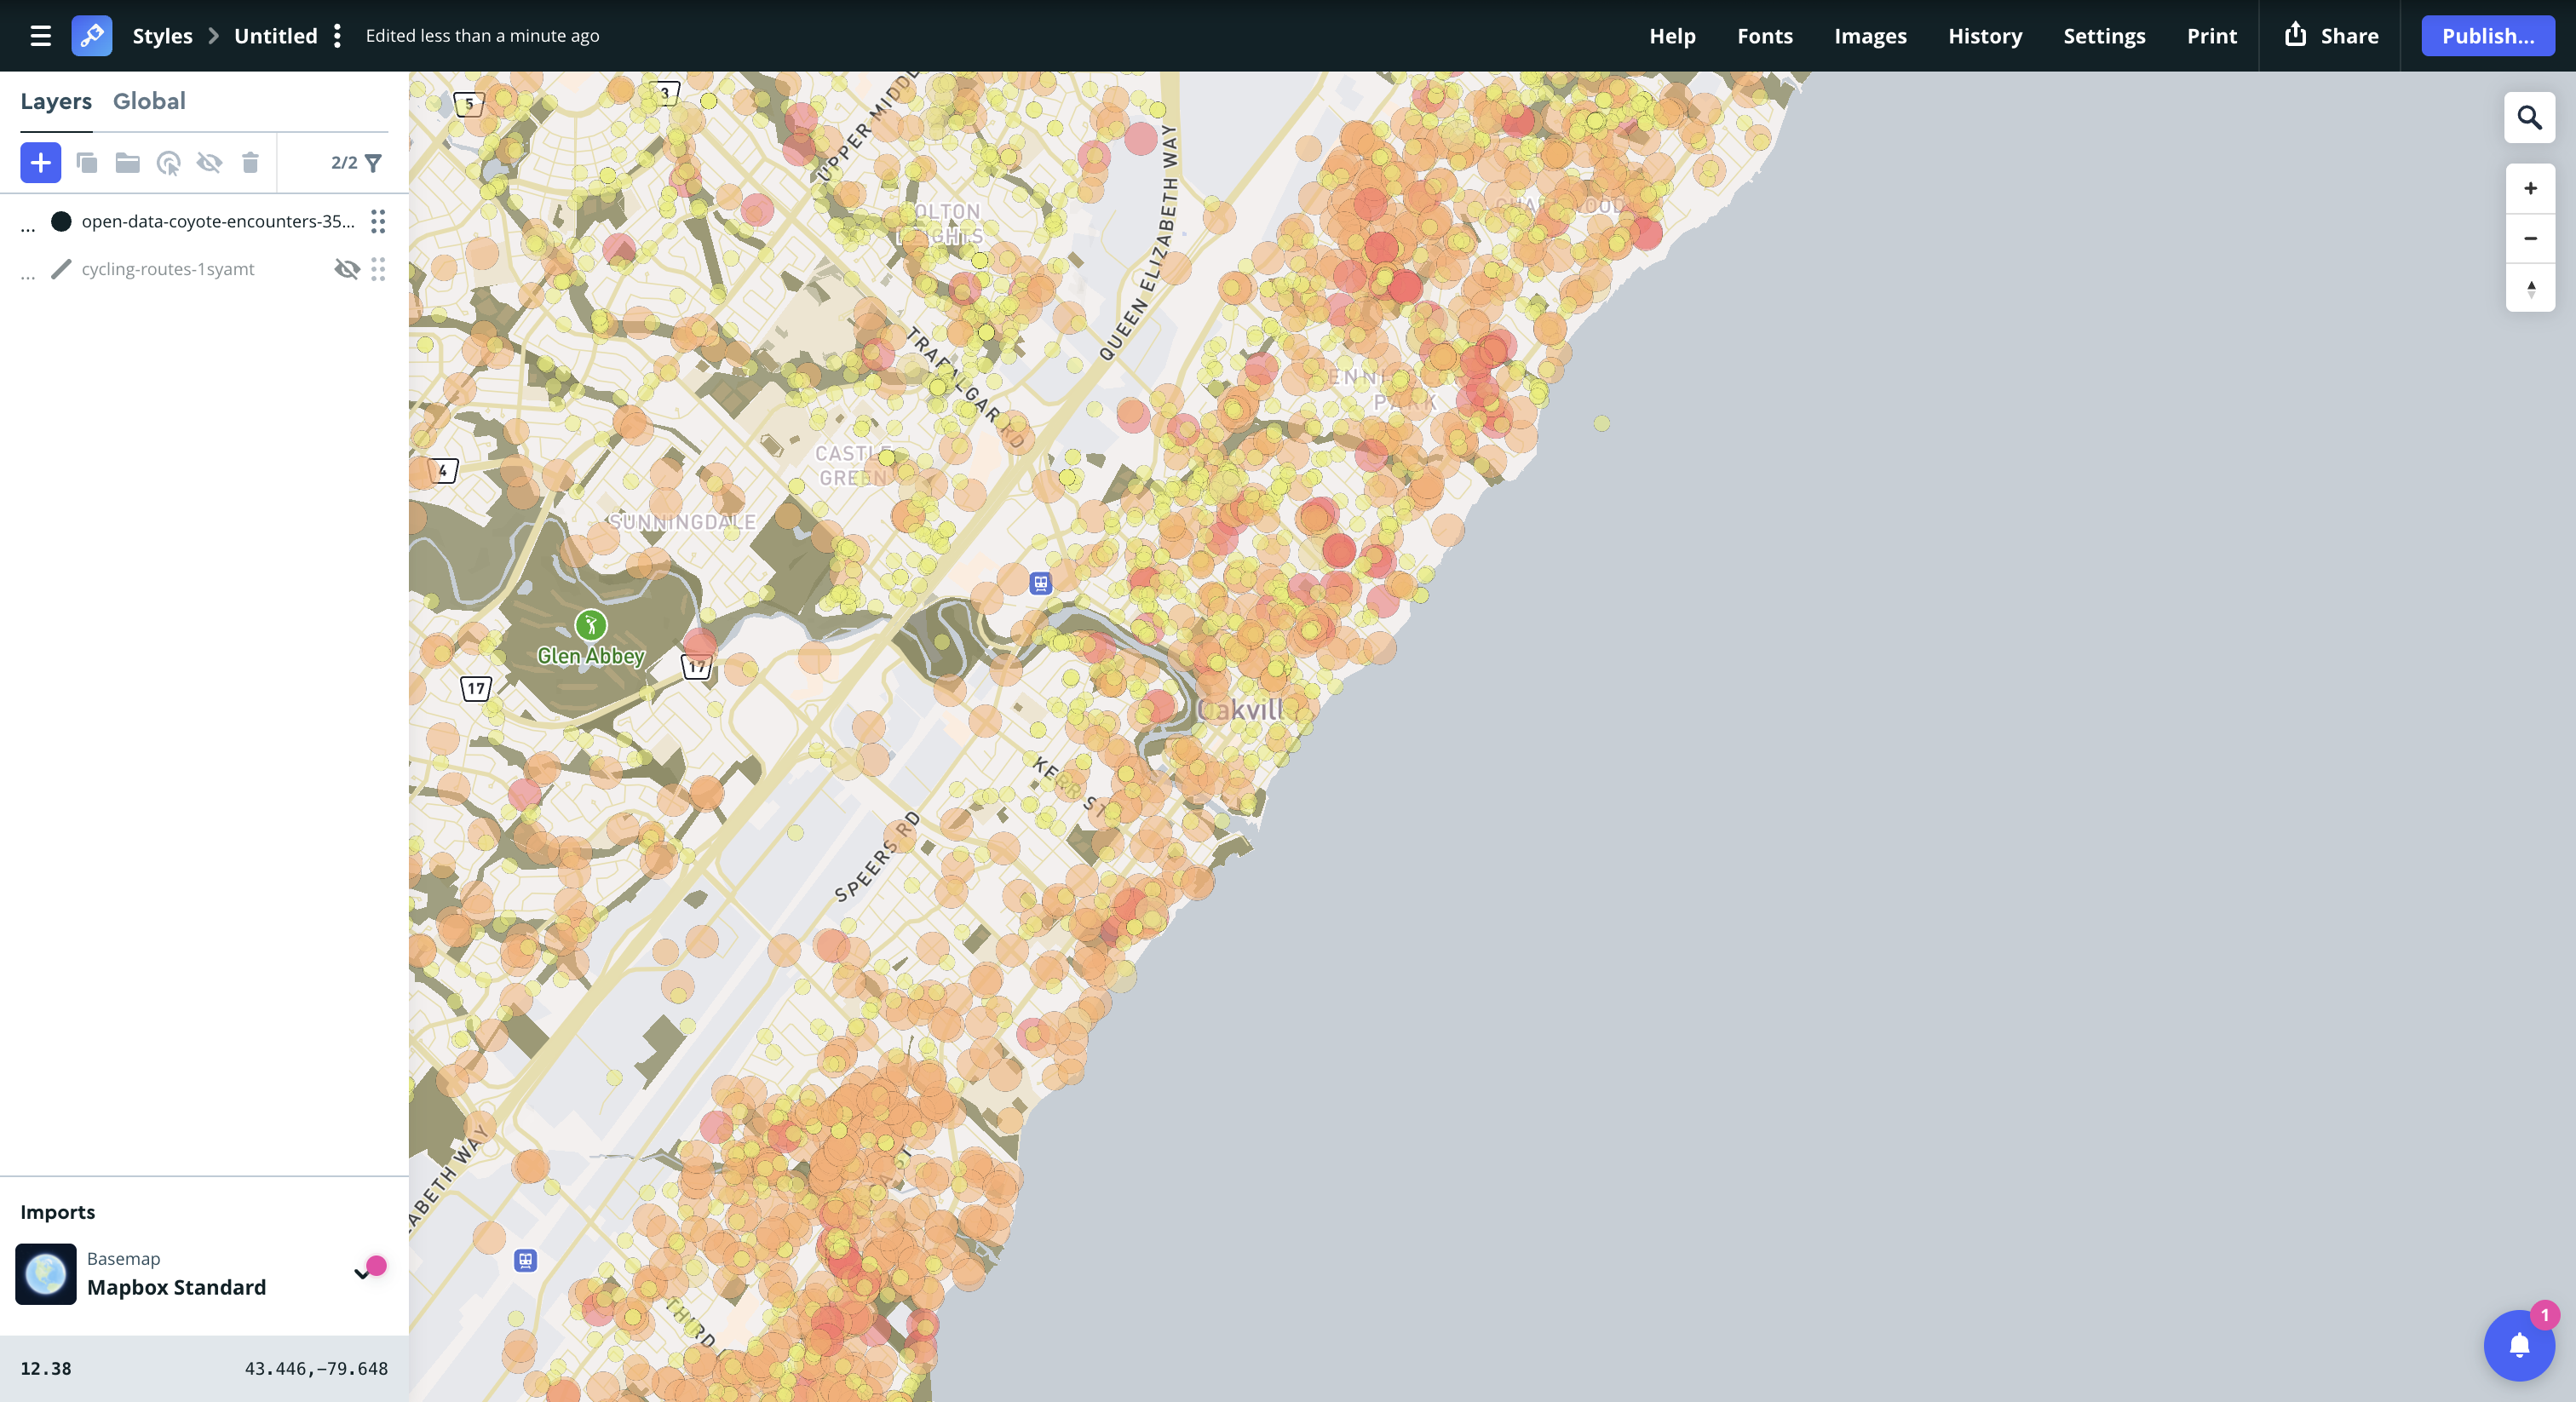This screenshot has height=1402, width=2576.
Task: Open the hamburger navigation menu
Action: click(x=39, y=35)
